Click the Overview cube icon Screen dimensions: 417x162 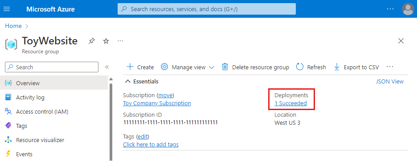click(8, 83)
